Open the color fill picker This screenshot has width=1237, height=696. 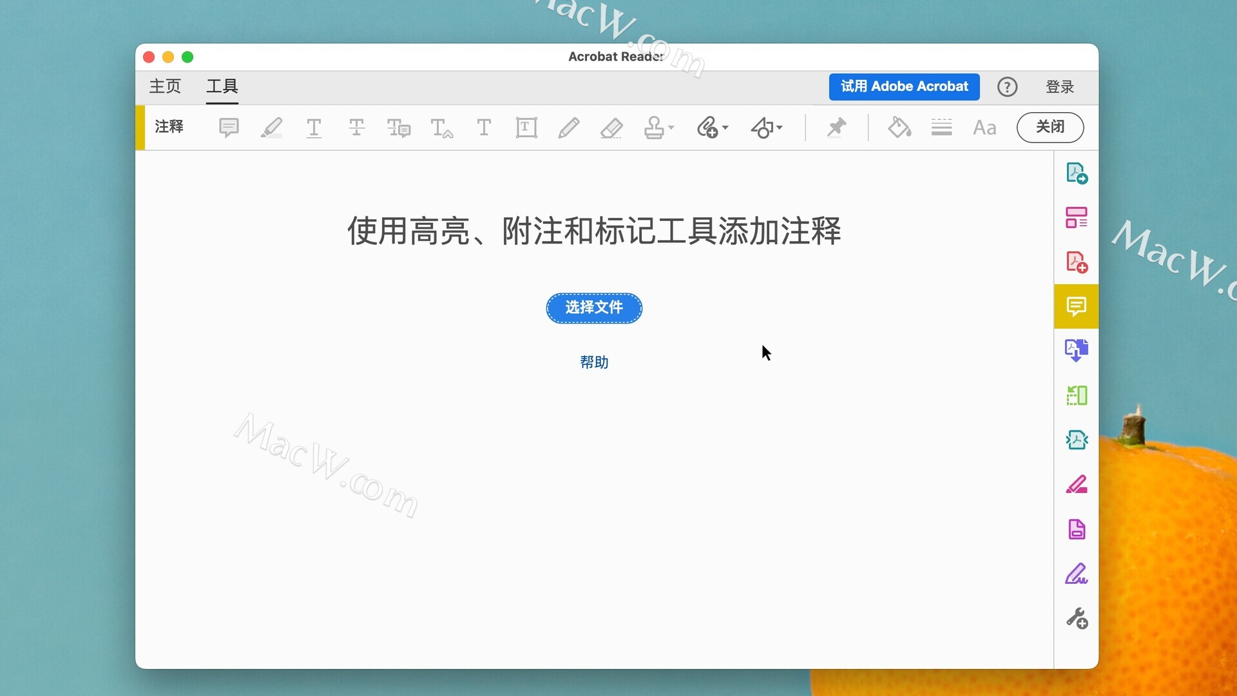tap(899, 128)
